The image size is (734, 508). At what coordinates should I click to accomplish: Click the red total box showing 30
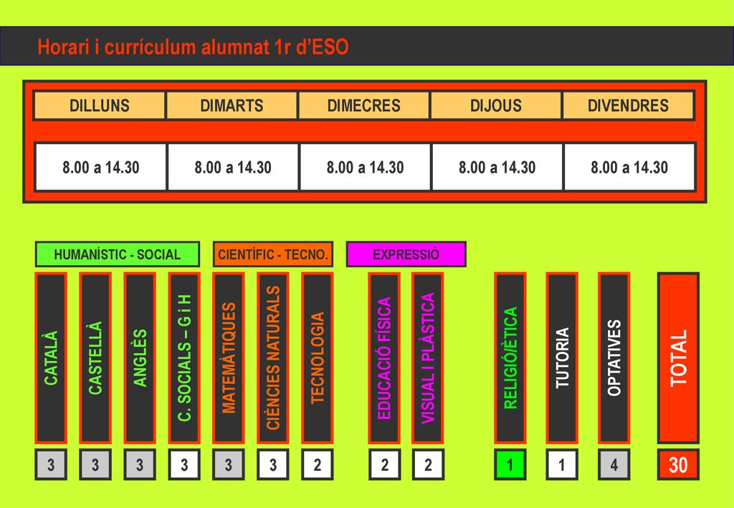pyautogui.click(x=678, y=464)
